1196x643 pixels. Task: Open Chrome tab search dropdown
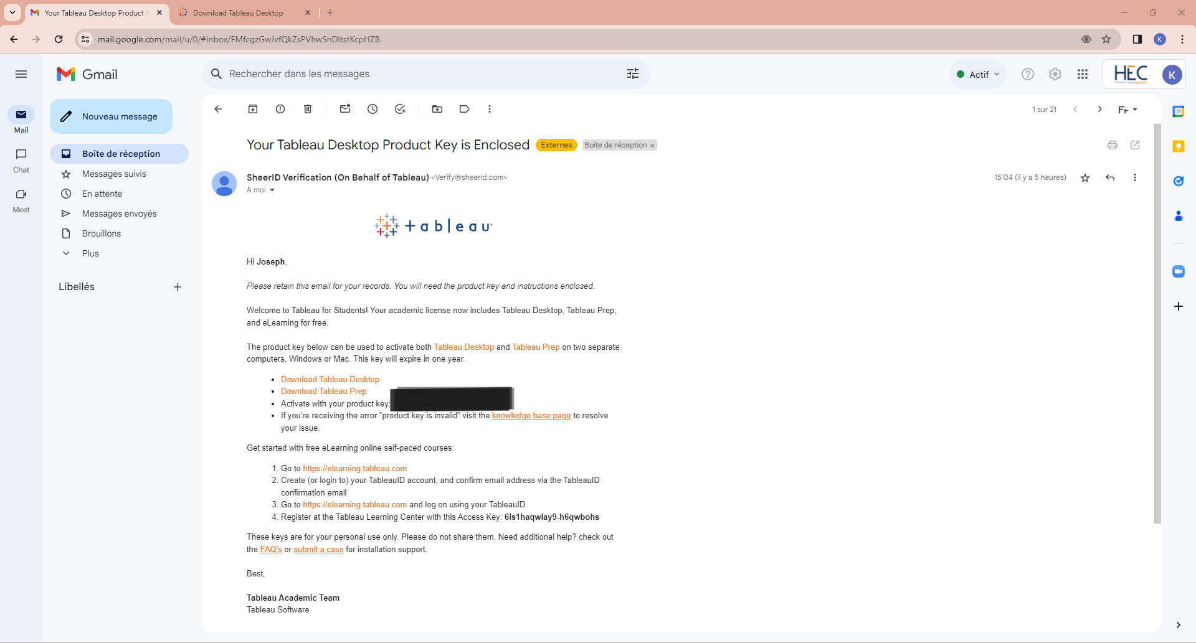(12, 12)
